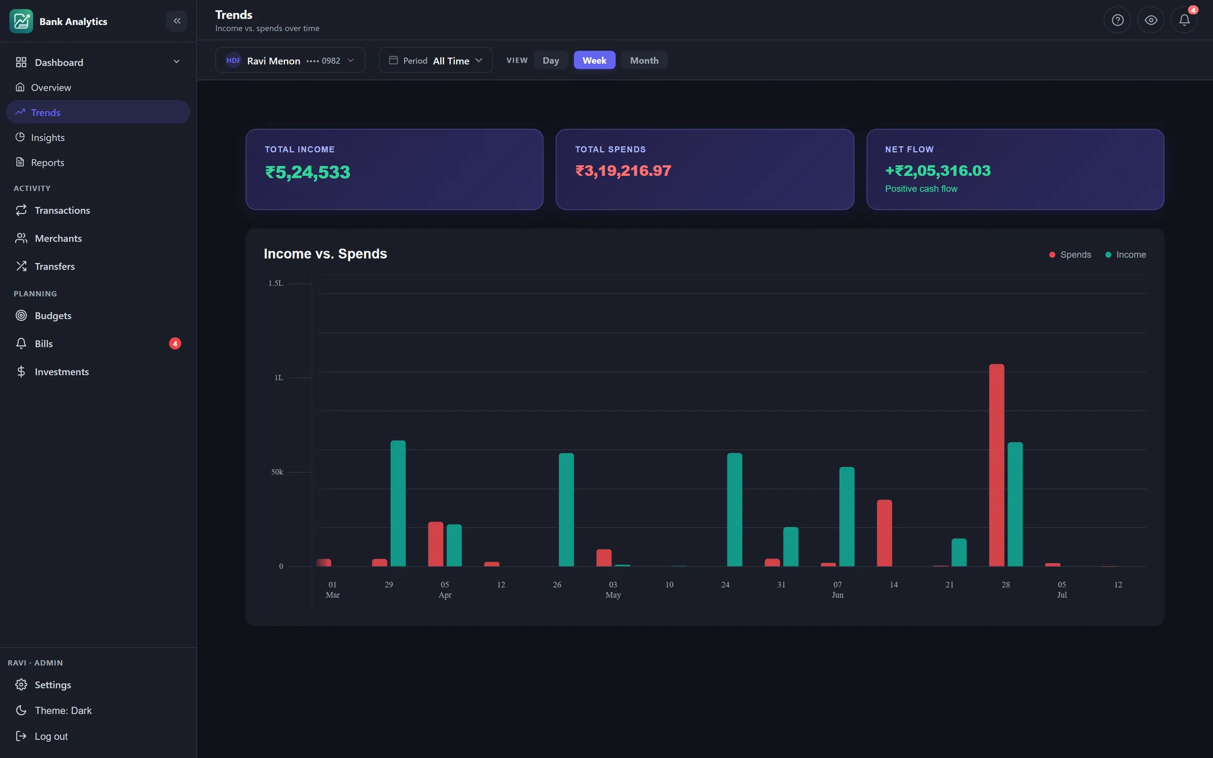1213x758 pixels.
Task: Click the Investments dollar icon
Action: (21, 372)
